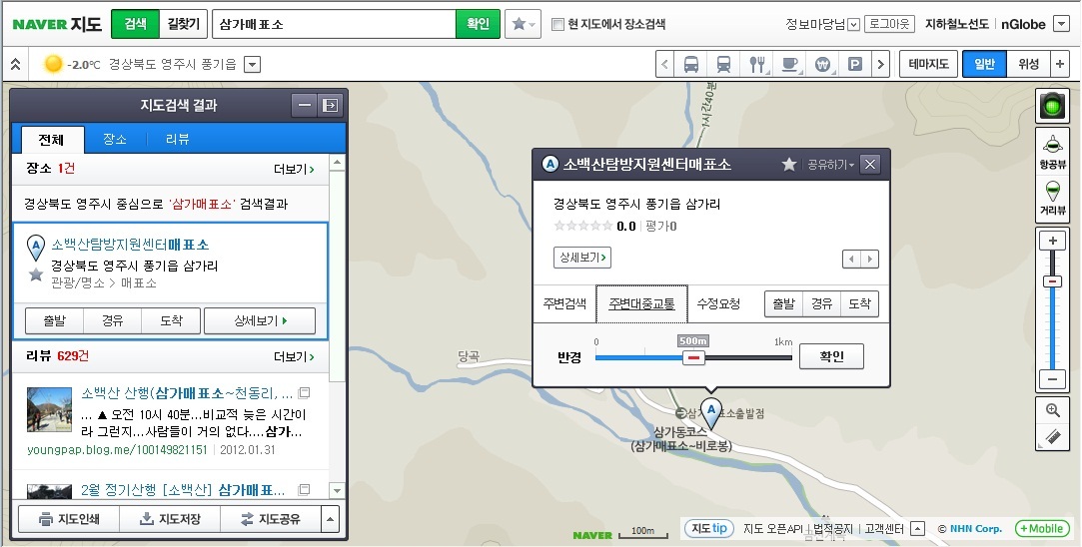Select the cafe cup icon
Viewport: 1082px width, 547px height.
pyautogui.click(x=789, y=64)
